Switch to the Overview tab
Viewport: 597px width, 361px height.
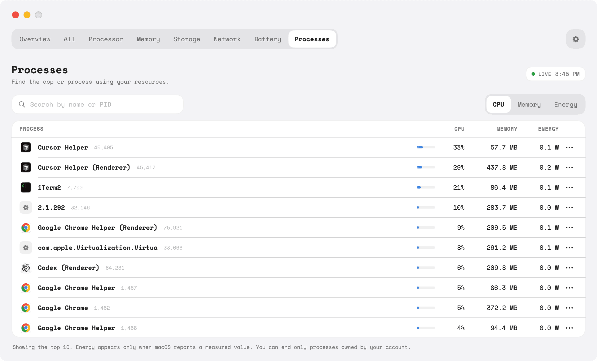coord(35,39)
